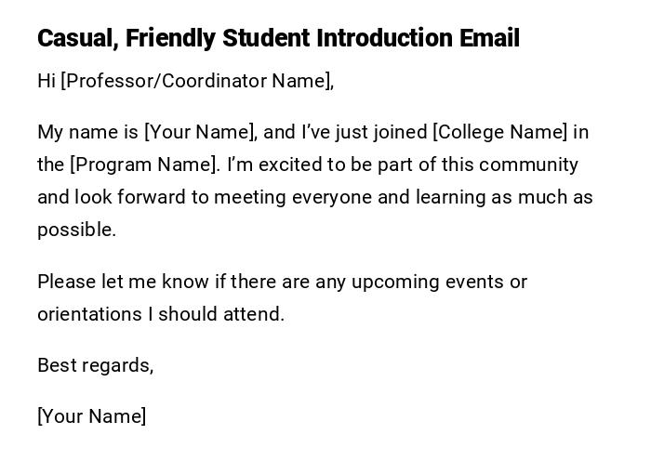This screenshot has height=474, width=651.
Task: Place cursor on the word 'attend.'
Action: [x=254, y=314]
